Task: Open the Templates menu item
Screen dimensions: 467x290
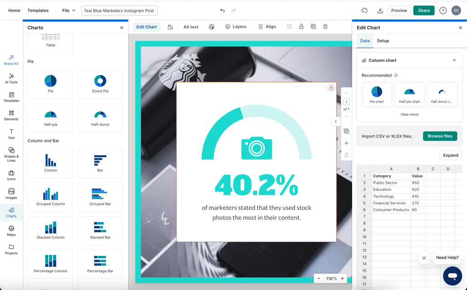Action: 38,10
